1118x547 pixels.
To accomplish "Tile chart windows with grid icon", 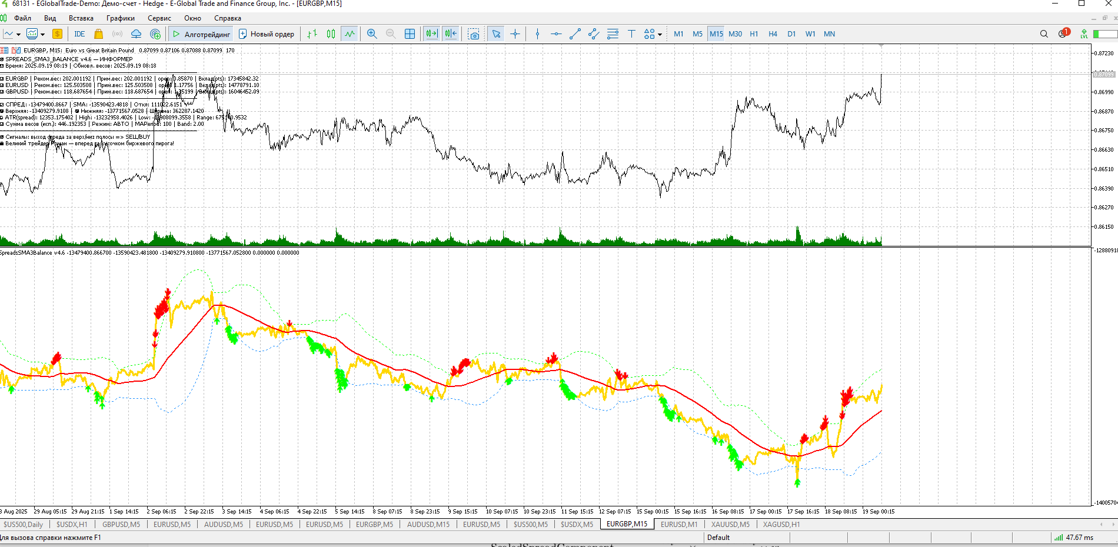I will pyautogui.click(x=410, y=34).
